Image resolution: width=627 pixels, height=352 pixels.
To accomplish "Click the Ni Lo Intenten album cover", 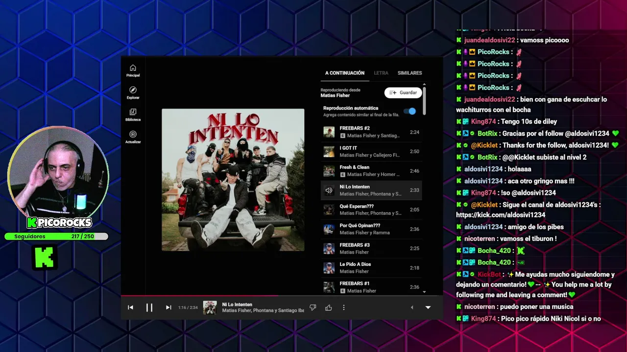I will pyautogui.click(x=233, y=180).
